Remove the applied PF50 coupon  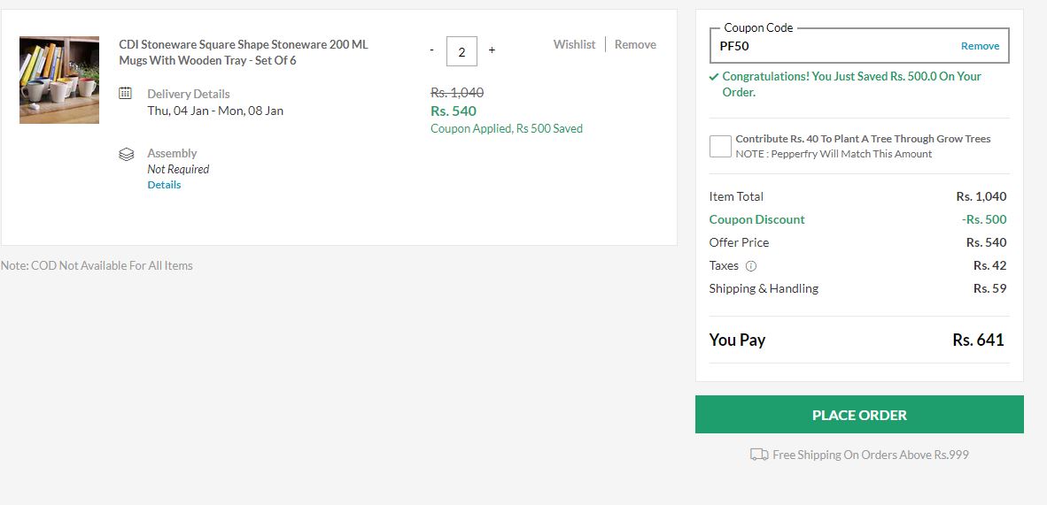981,46
